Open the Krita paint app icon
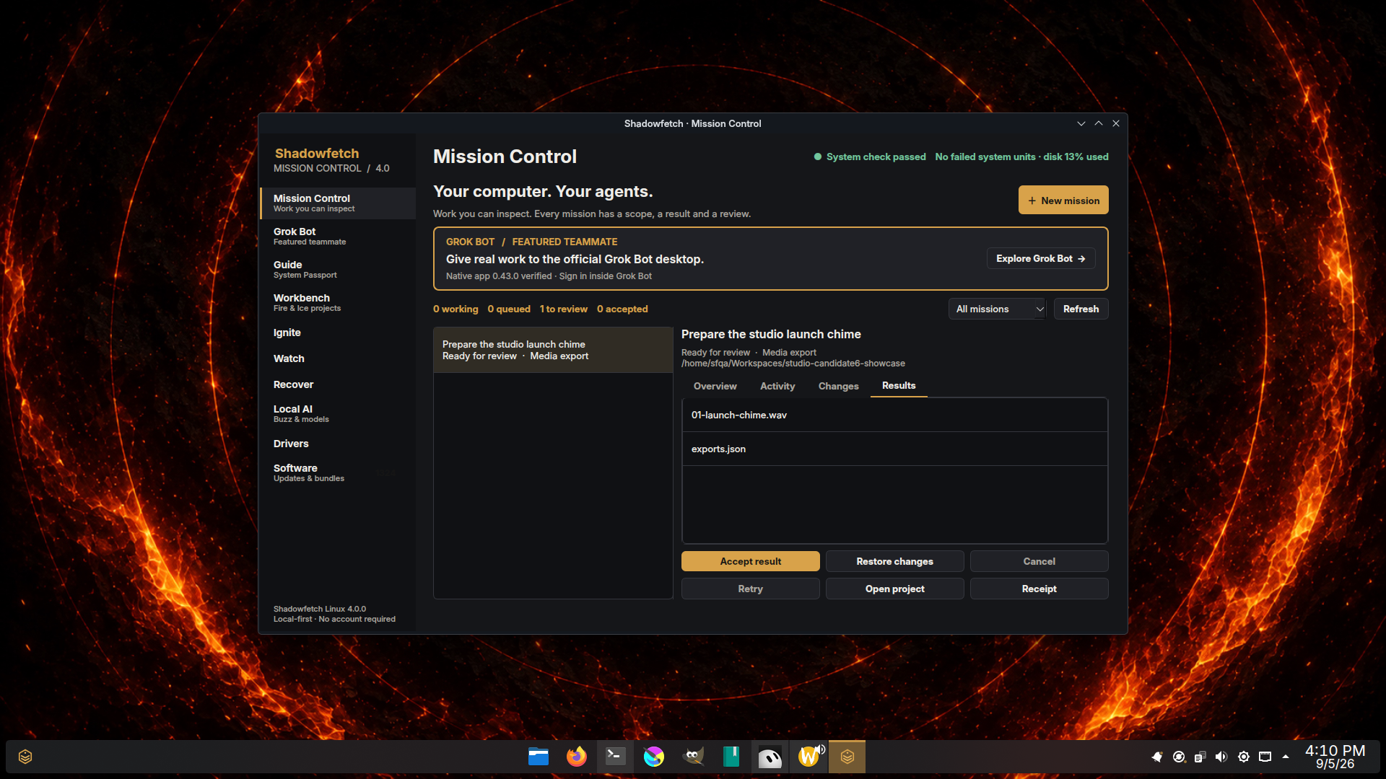1386x779 pixels. click(654, 757)
